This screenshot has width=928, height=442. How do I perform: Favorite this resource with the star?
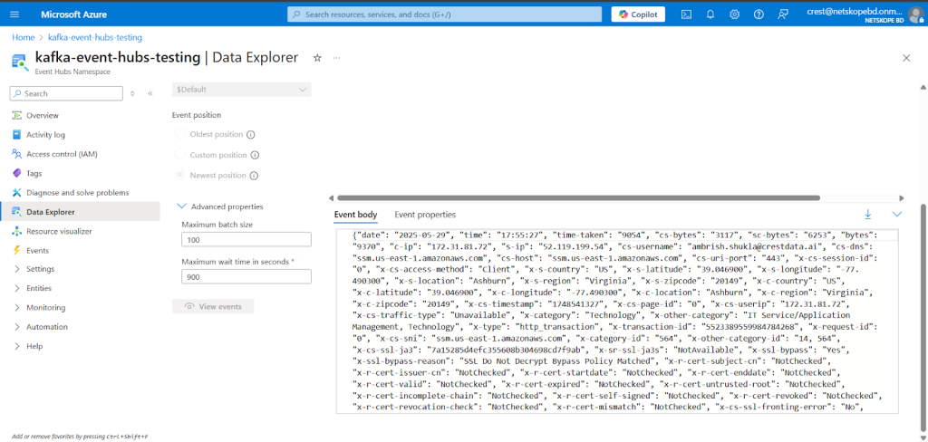point(317,57)
